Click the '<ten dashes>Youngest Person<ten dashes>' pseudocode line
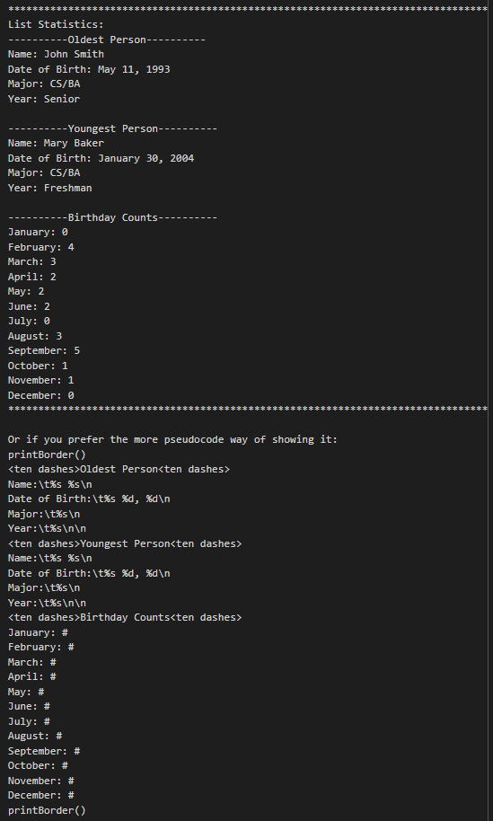 (x=125, y=543)
